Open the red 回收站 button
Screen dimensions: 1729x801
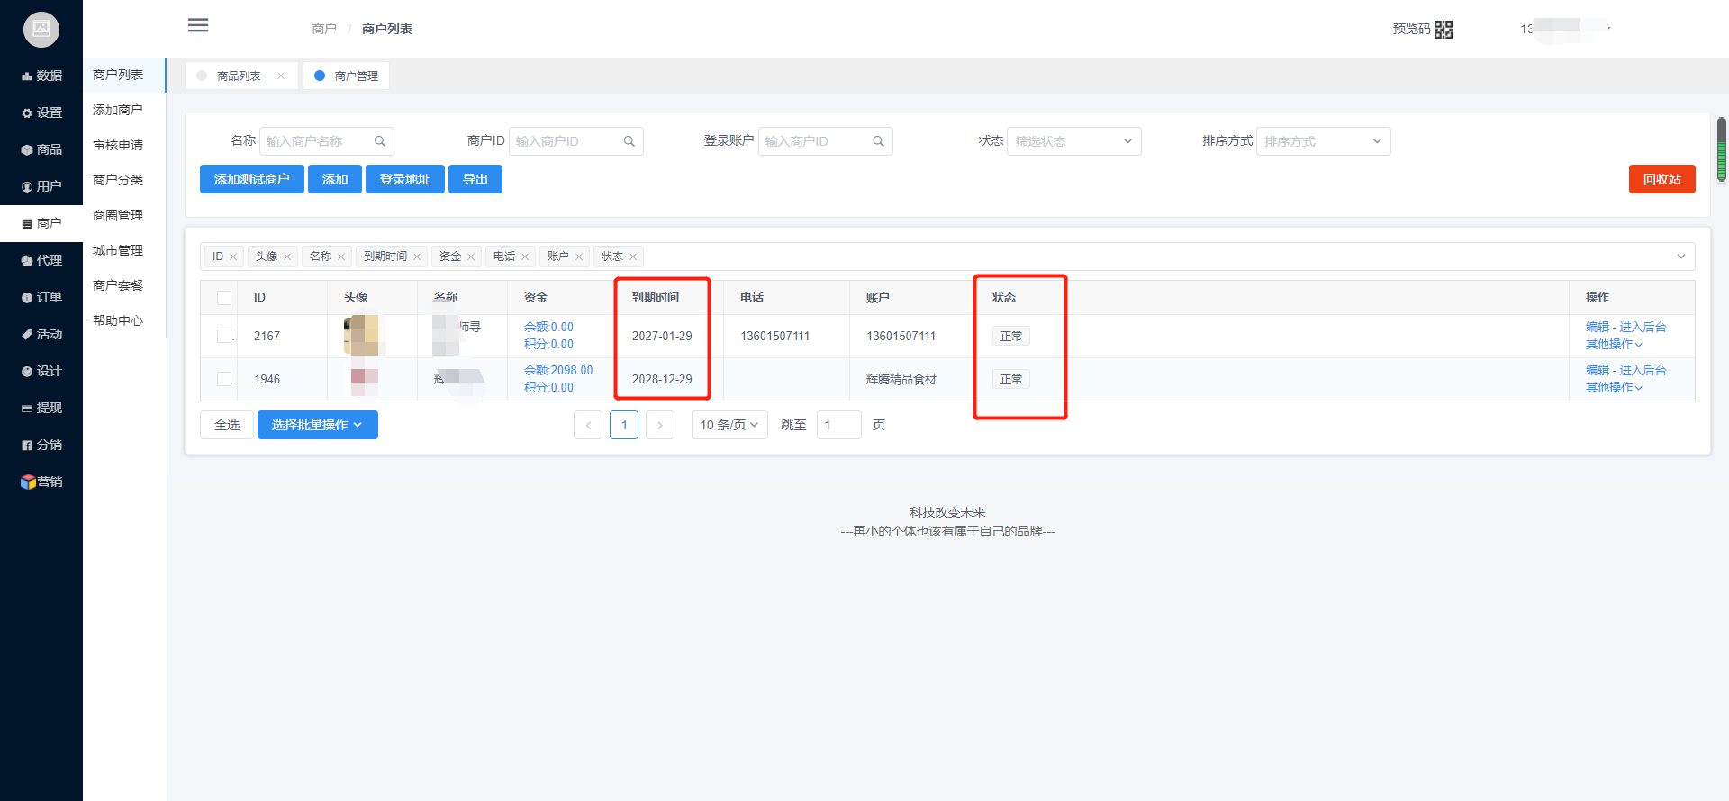(1661, 179)
